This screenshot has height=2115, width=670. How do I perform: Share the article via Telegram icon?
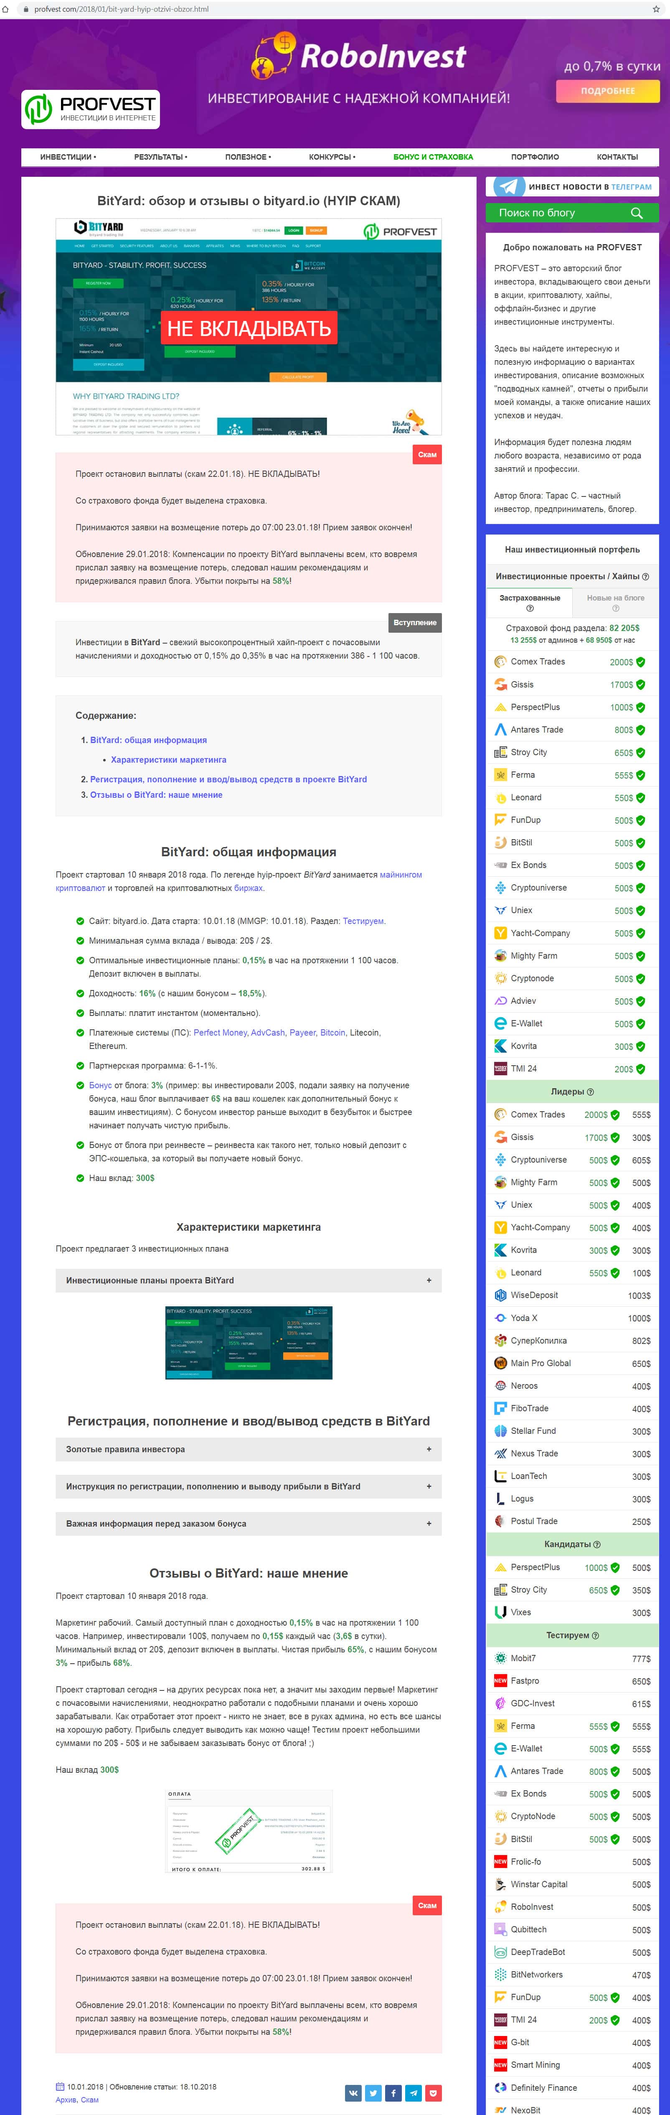click(414, 2093)
